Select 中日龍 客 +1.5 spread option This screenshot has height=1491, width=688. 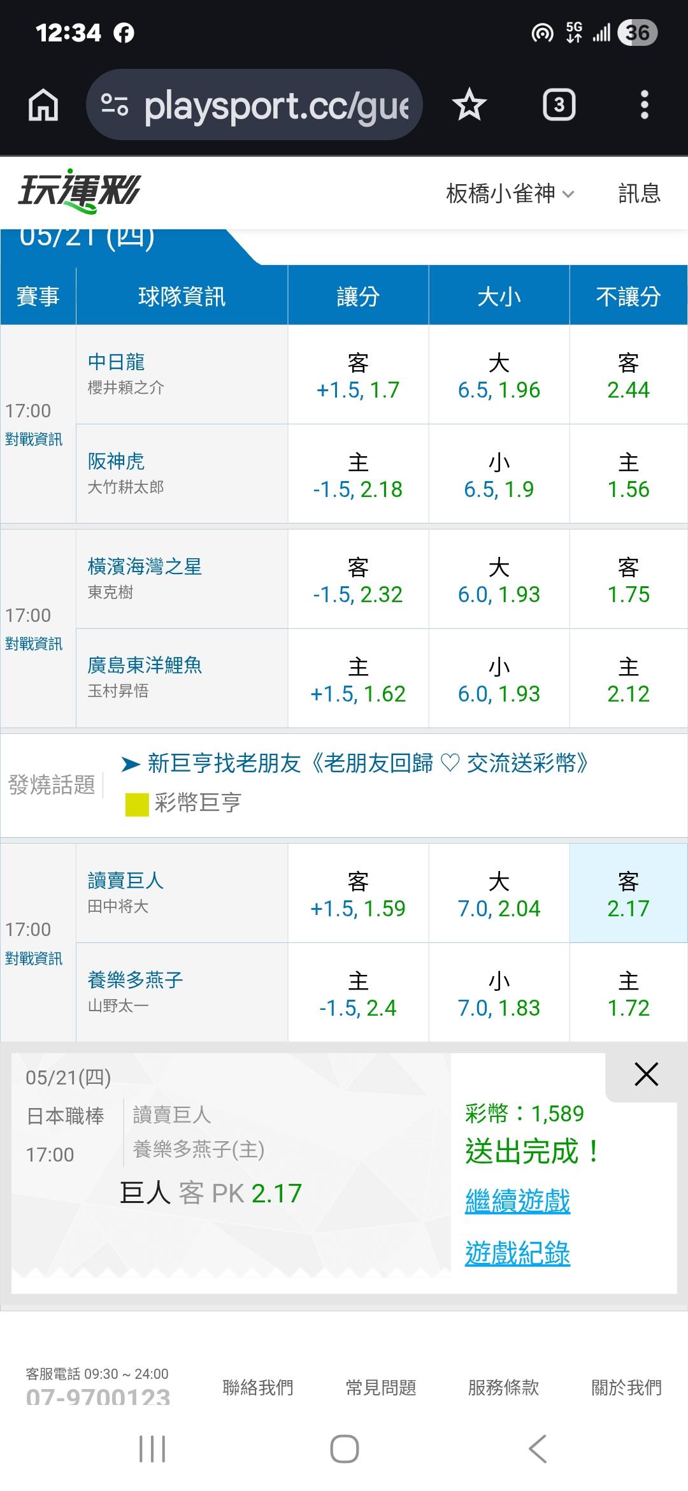click(358, 375)
